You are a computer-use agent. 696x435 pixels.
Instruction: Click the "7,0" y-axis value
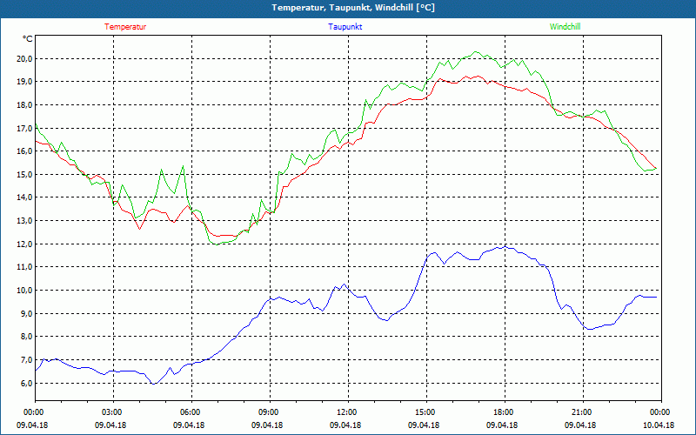point(26,360)
